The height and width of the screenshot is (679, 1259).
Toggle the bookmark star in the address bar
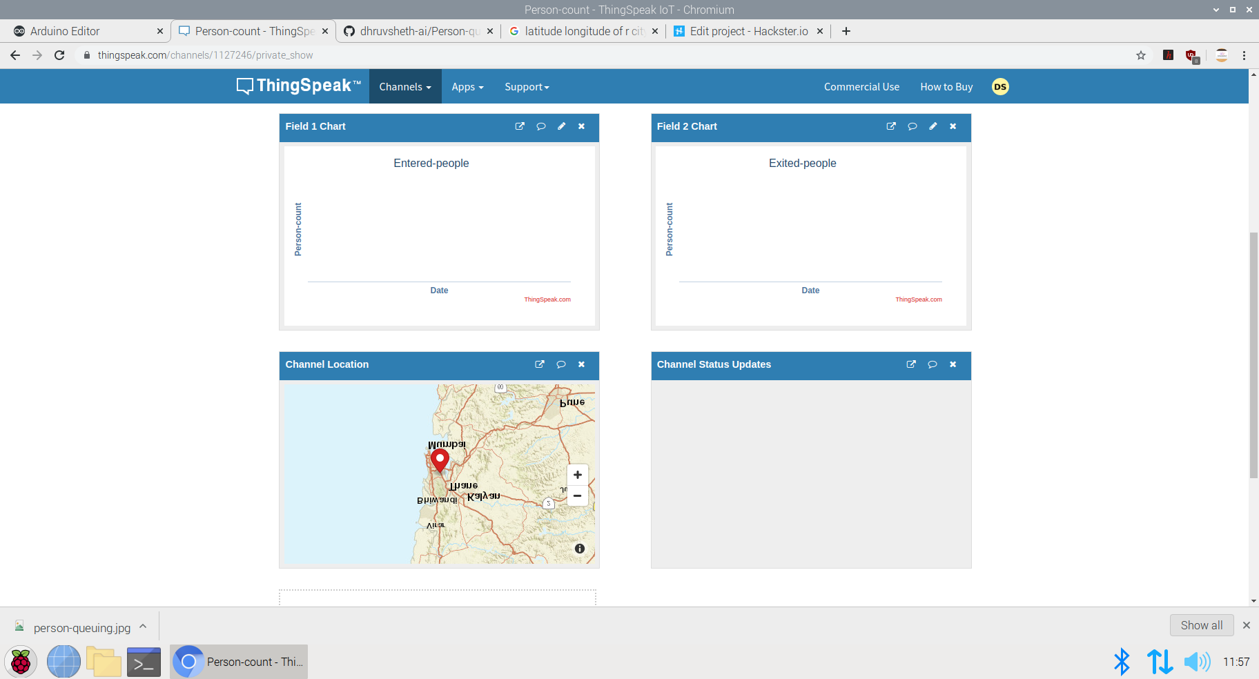pos(1140,55)
